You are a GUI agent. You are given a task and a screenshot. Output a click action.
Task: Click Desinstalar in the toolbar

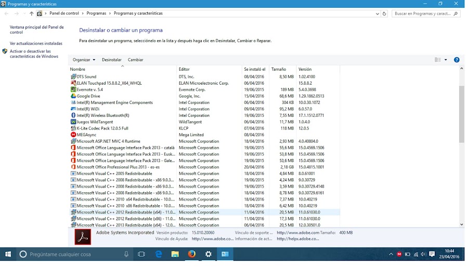pos(112,60)
